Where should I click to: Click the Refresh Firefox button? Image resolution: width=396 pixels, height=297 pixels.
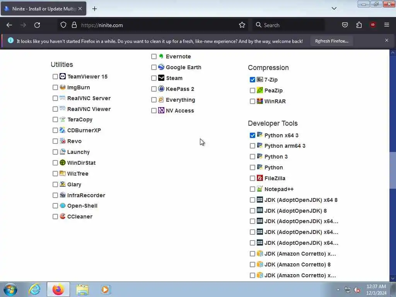[x=331, y=41]
